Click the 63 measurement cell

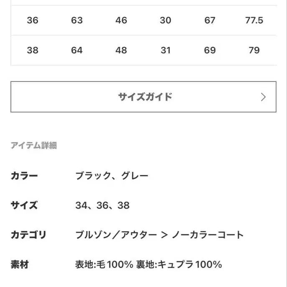tap(77, 20)
